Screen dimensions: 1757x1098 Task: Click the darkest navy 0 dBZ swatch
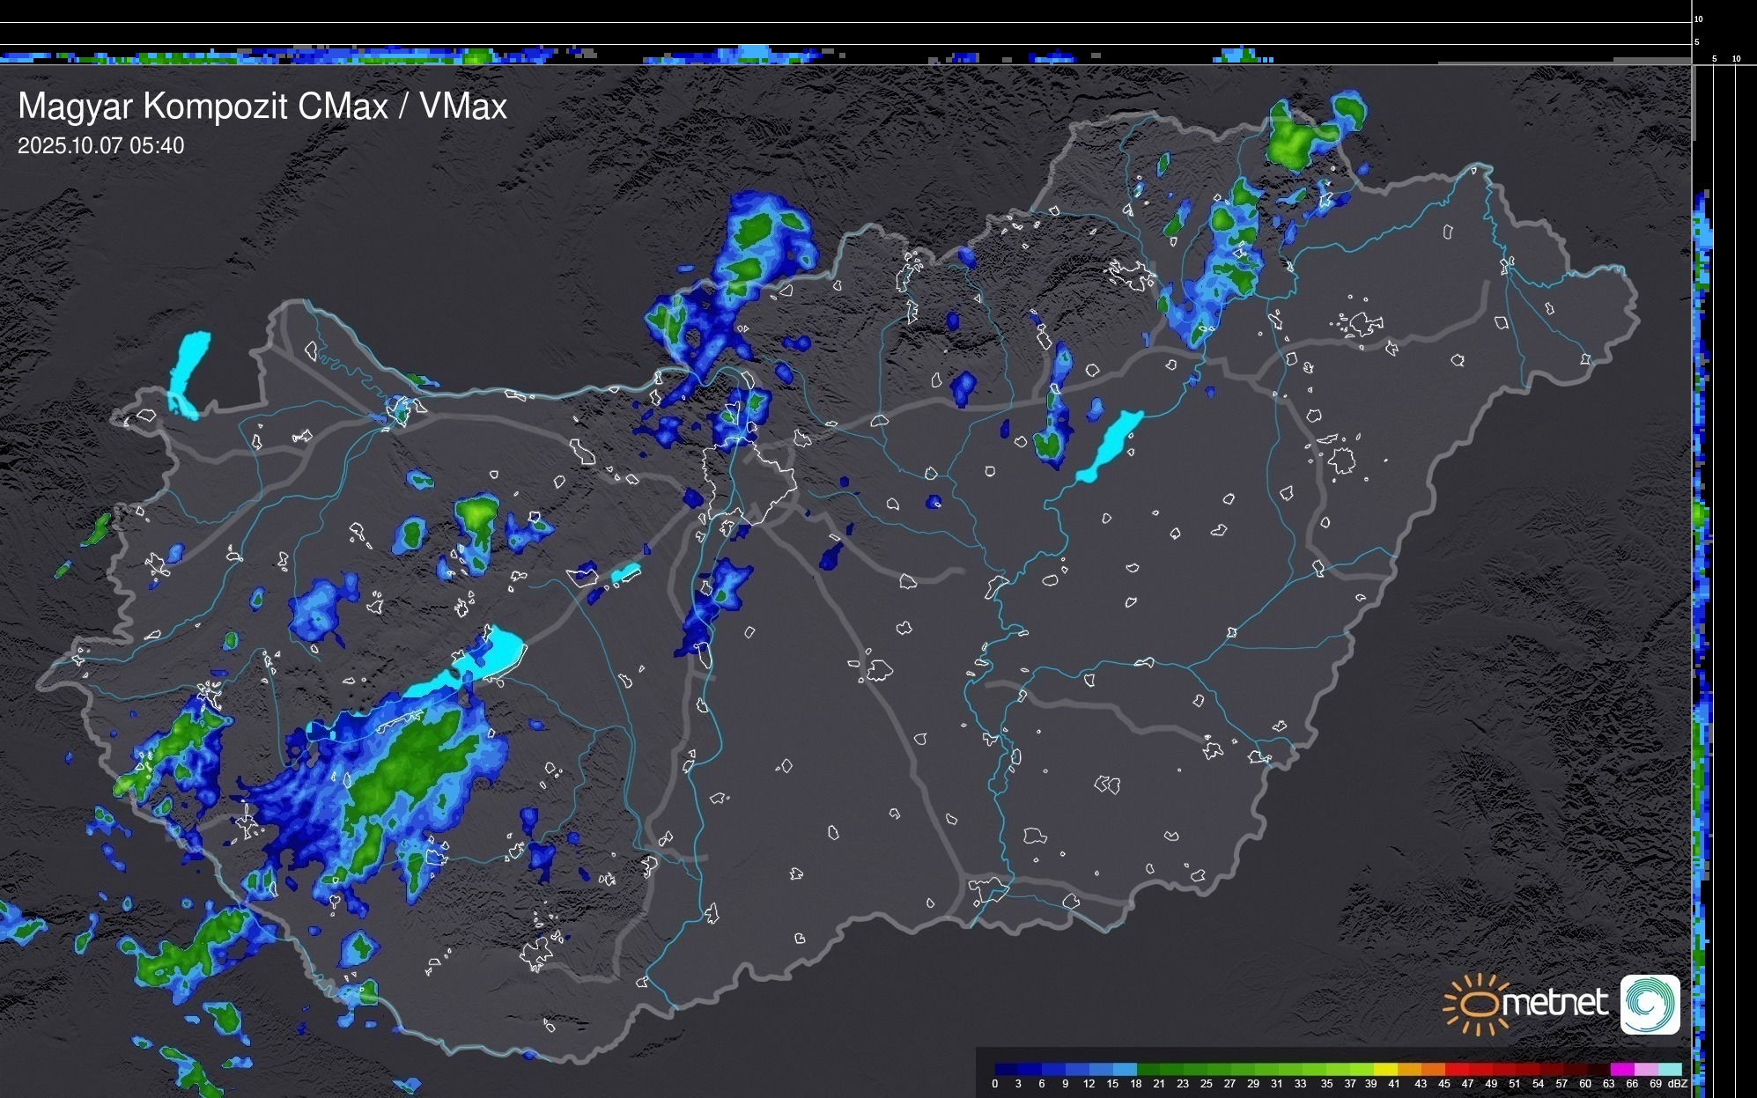click(1006, 1069)
